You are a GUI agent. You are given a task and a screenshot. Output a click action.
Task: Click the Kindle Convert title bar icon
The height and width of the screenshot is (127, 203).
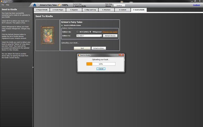[x=1, y=1]
